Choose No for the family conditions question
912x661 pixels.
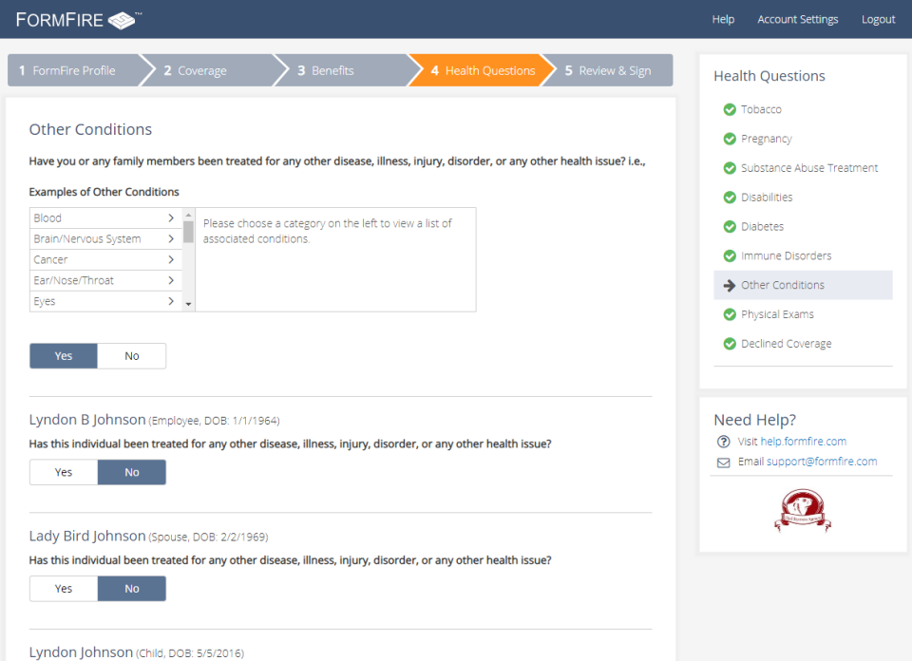[x=131, y=356]
